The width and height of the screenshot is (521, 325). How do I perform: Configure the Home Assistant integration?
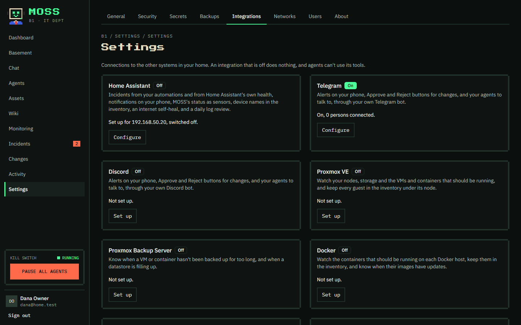point(127,137)
